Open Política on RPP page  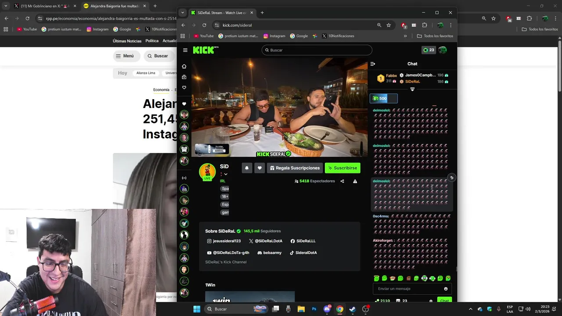coord(152,41)
